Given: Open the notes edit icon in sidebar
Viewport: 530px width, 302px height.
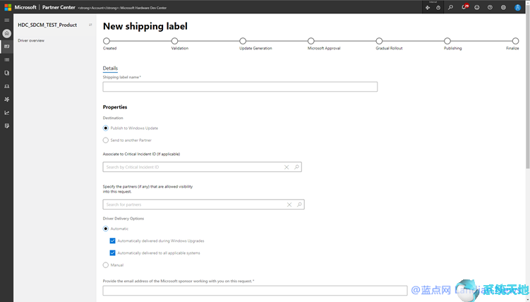Looking at the screenshot, I should pyautogui.click(x=7, y=126).
